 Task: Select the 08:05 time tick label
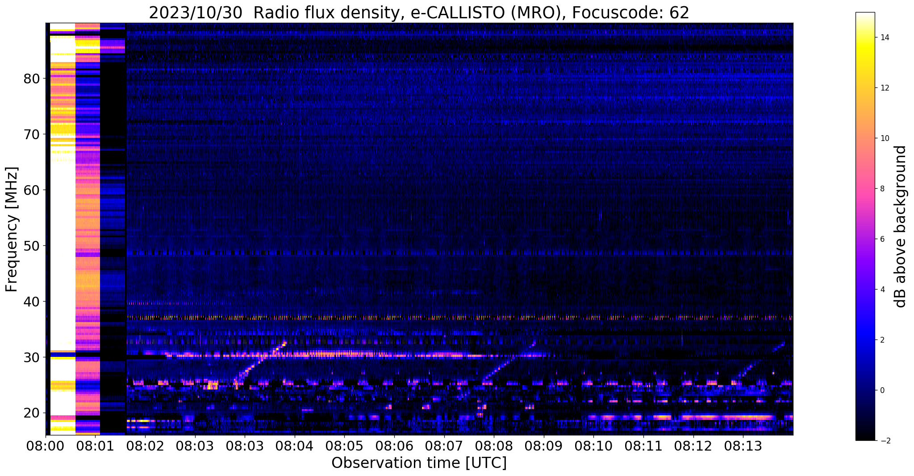click(x=344, y=447)
